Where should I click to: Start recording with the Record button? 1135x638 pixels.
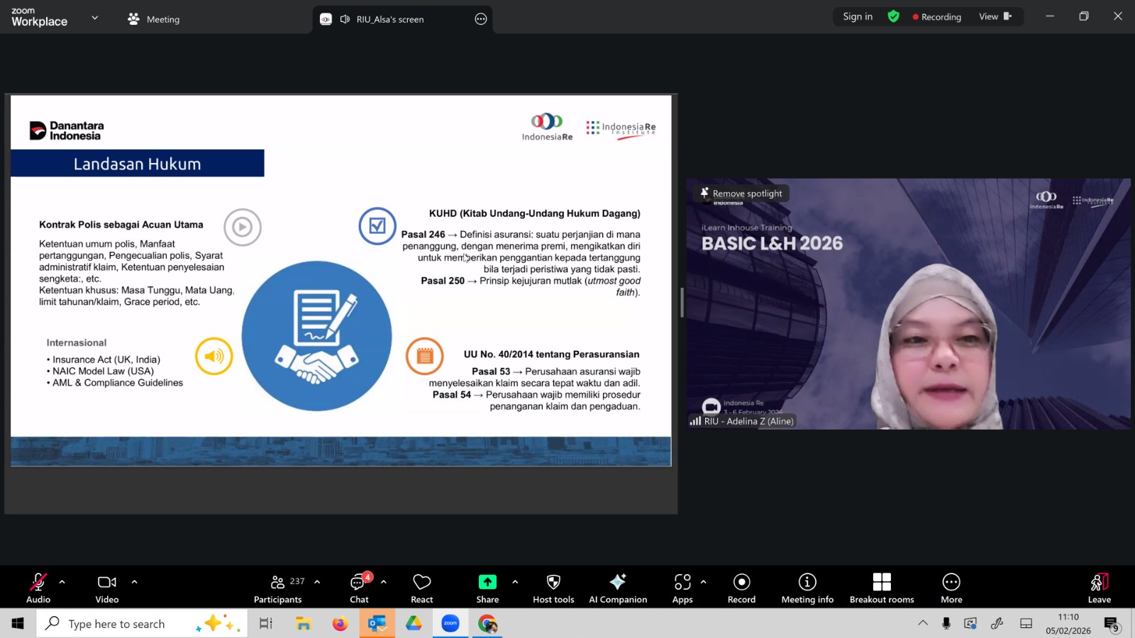[x=741, y=588]
